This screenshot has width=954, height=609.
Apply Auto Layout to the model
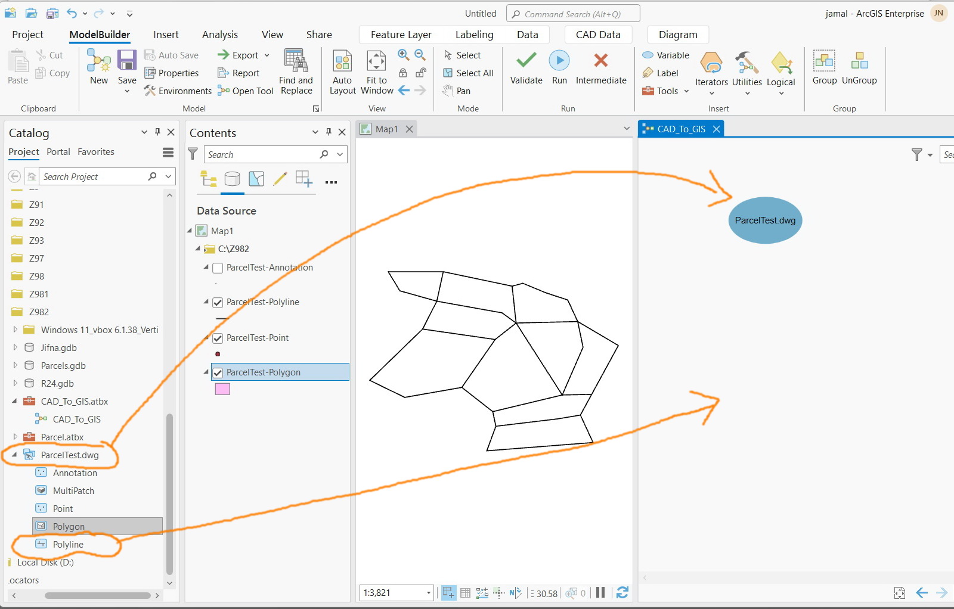(x=342, y=70)
